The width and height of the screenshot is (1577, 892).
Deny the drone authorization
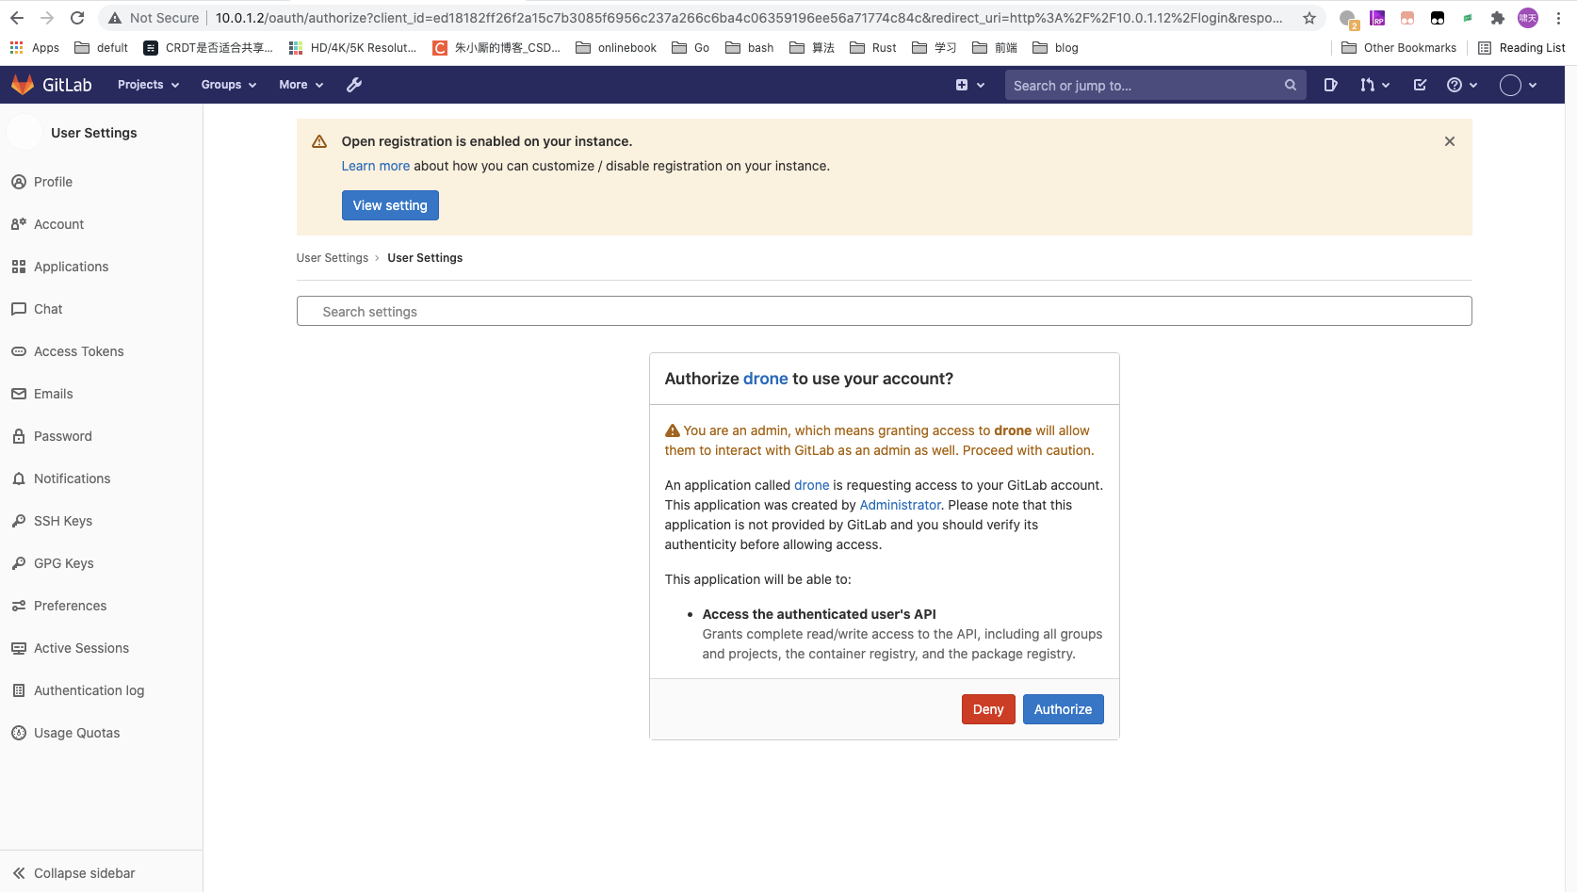tap(988, 709)
